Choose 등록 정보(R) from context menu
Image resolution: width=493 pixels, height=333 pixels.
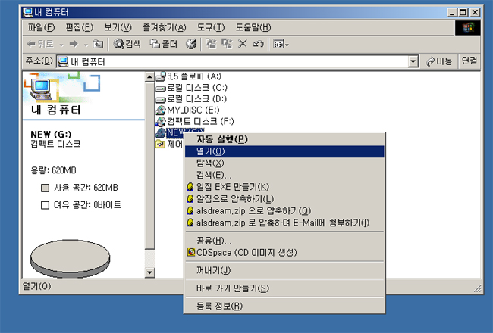click(x=219, y=306)
